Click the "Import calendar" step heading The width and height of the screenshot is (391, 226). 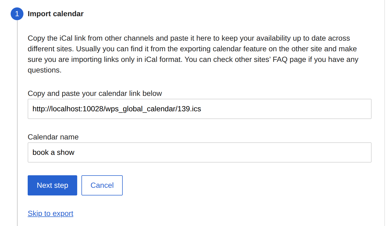[55, 14]
